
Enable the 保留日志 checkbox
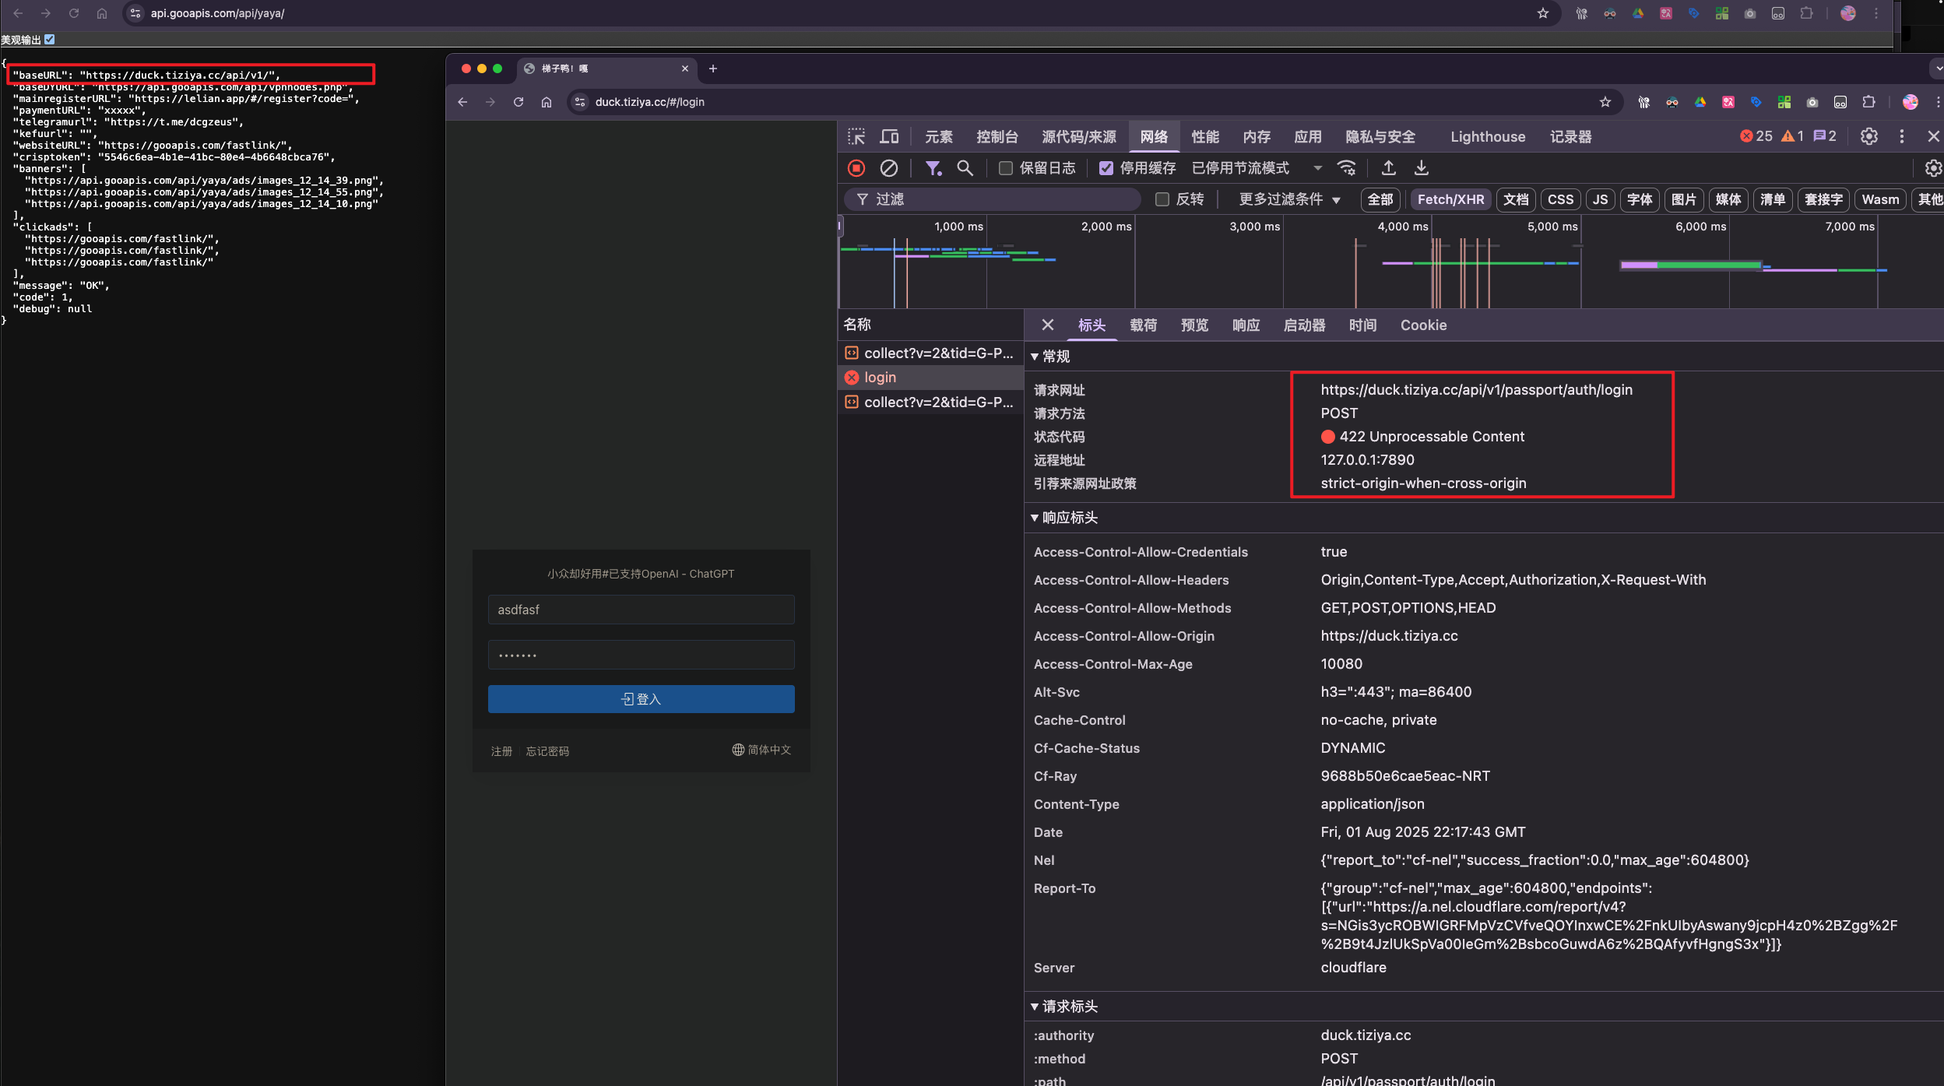tap(1006, 168)
